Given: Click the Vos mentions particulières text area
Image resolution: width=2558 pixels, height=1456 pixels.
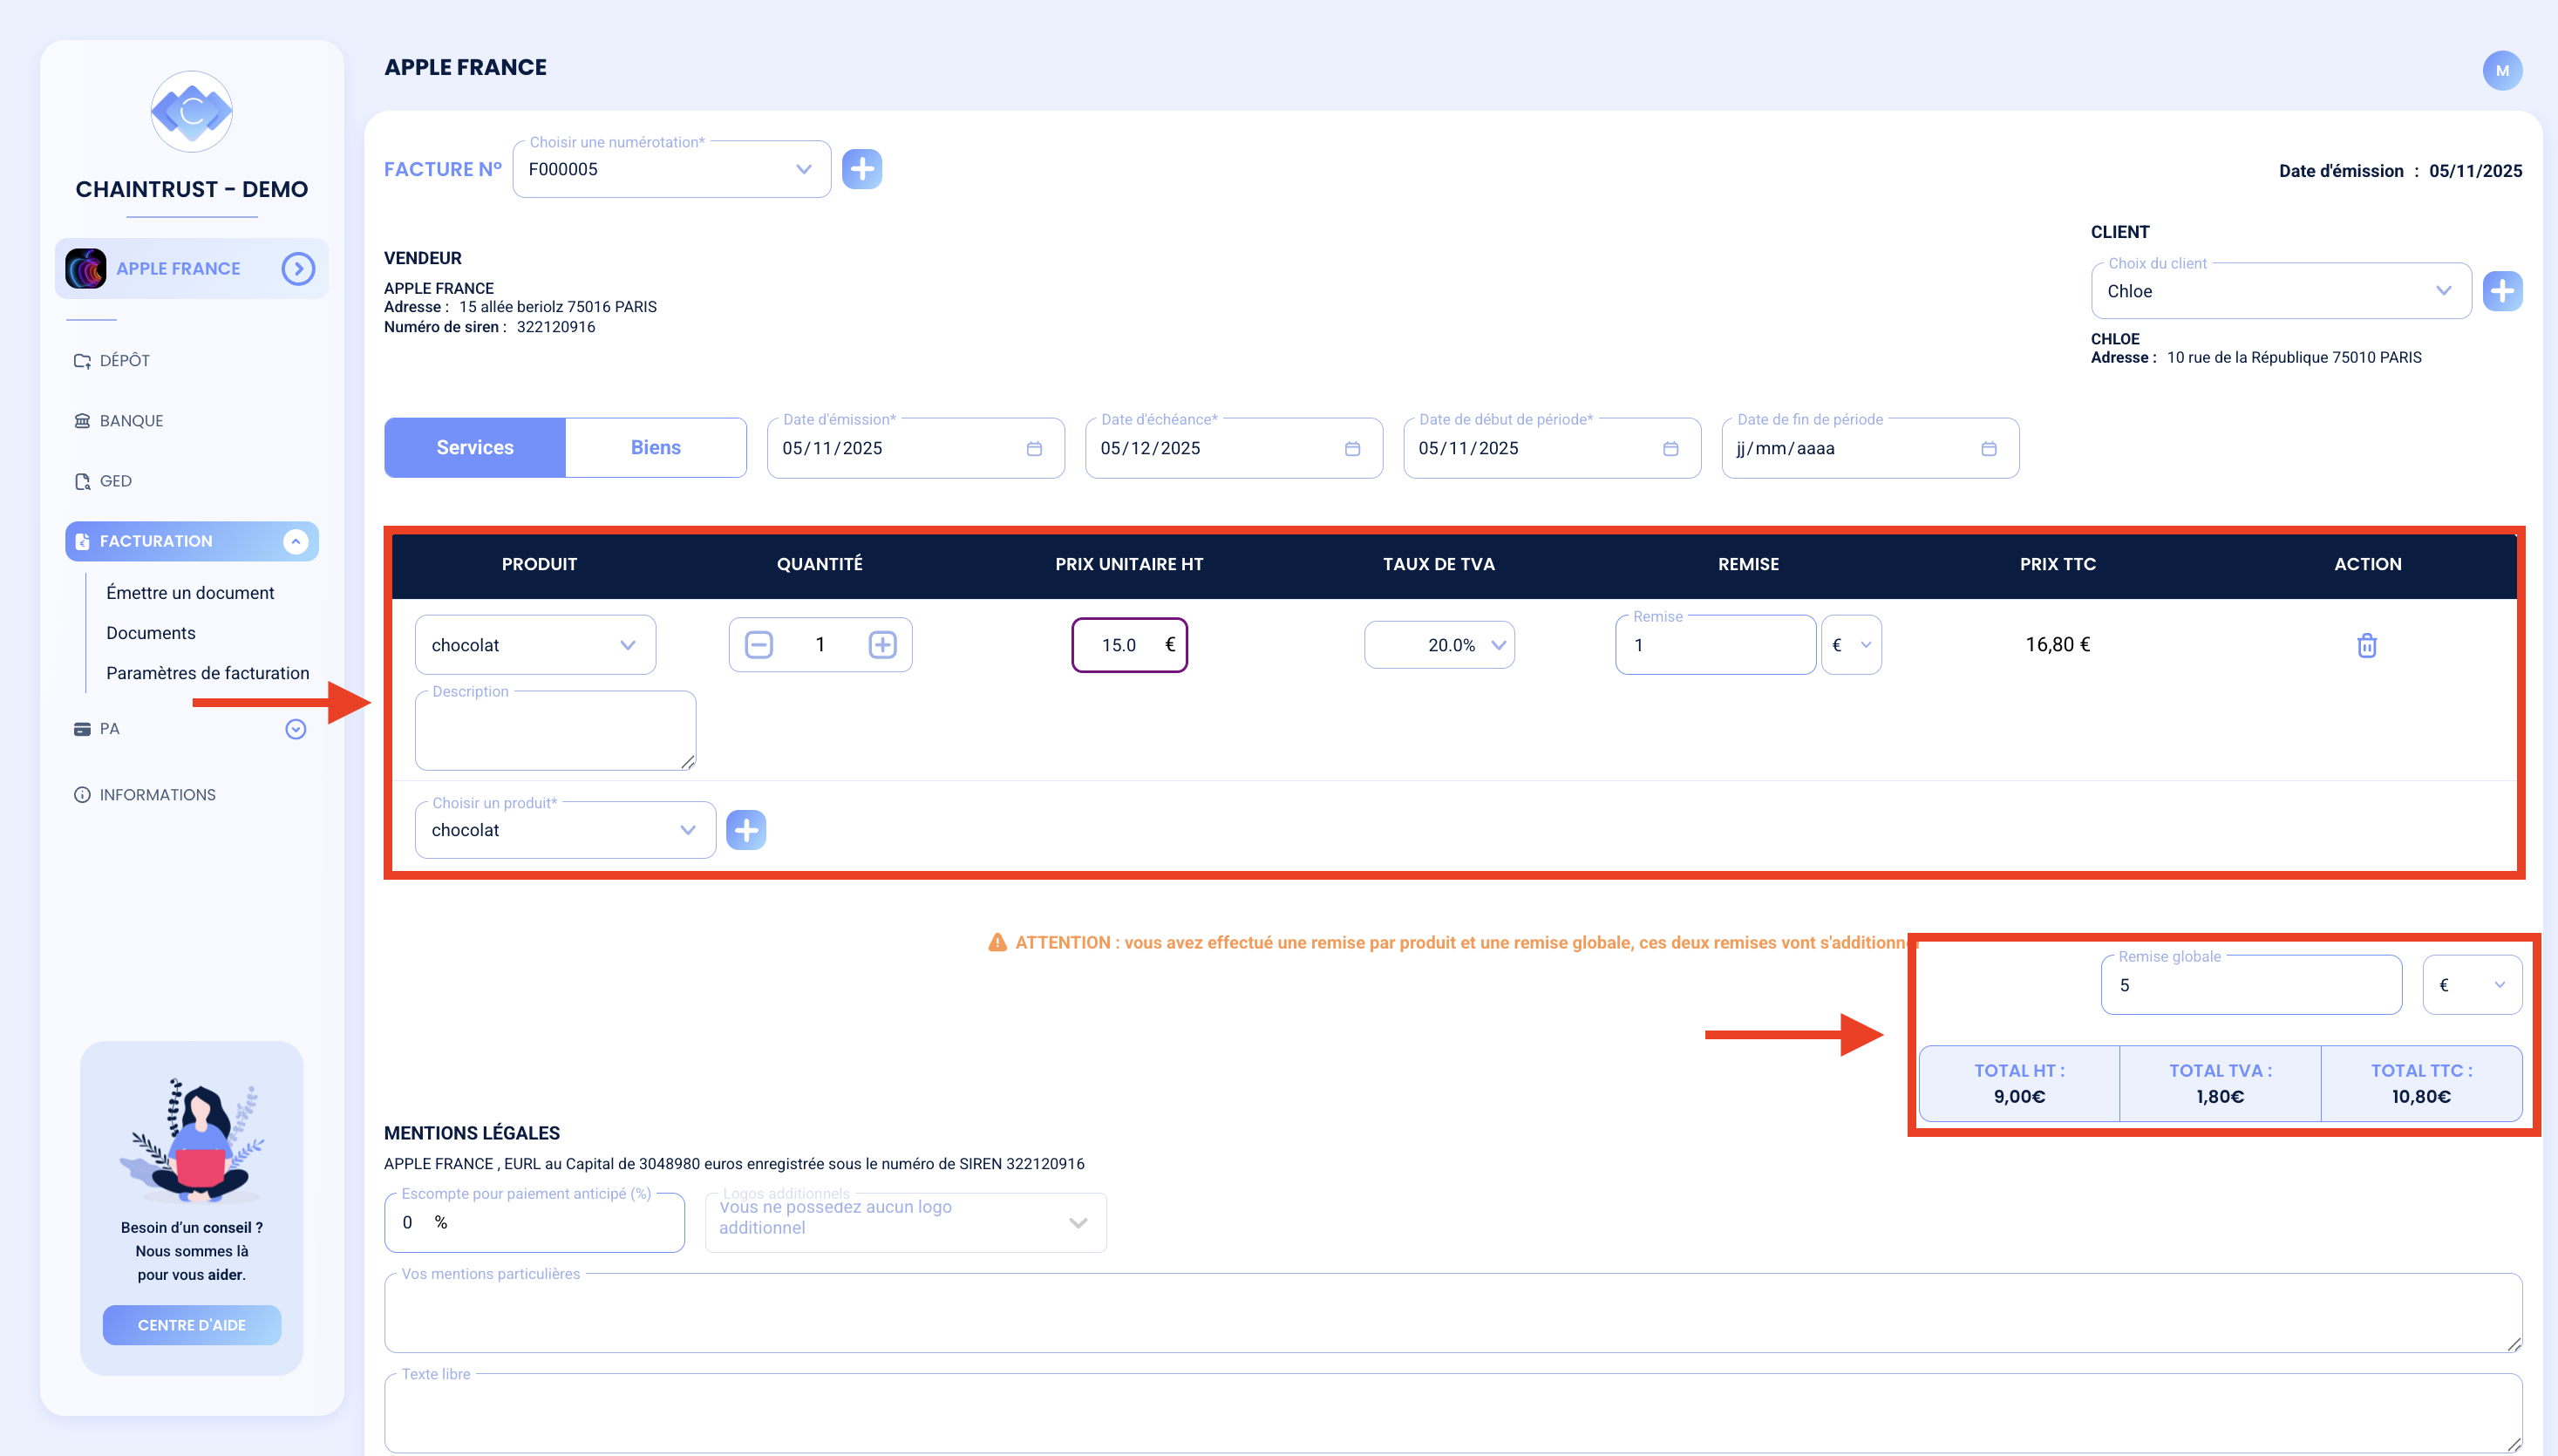Looking at the screenshot, I should pyautogui.click(x=1453, y=1312).
